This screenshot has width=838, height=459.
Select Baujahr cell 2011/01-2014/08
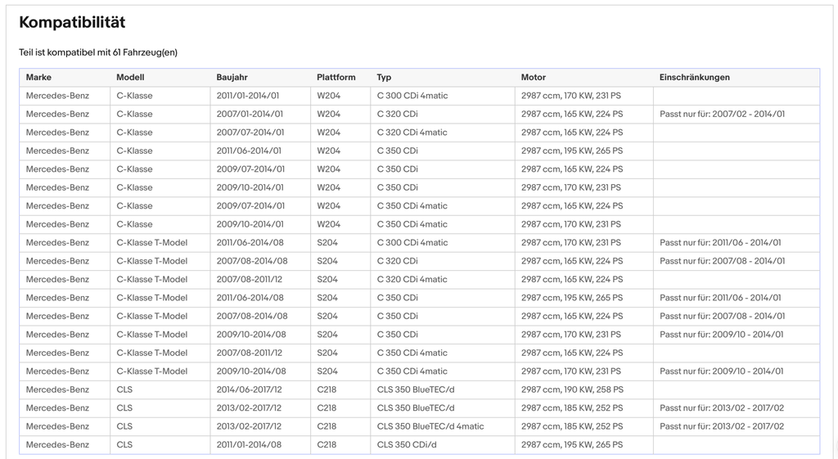249,444
